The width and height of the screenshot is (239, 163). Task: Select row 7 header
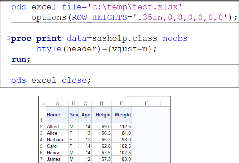click(42, 159)
